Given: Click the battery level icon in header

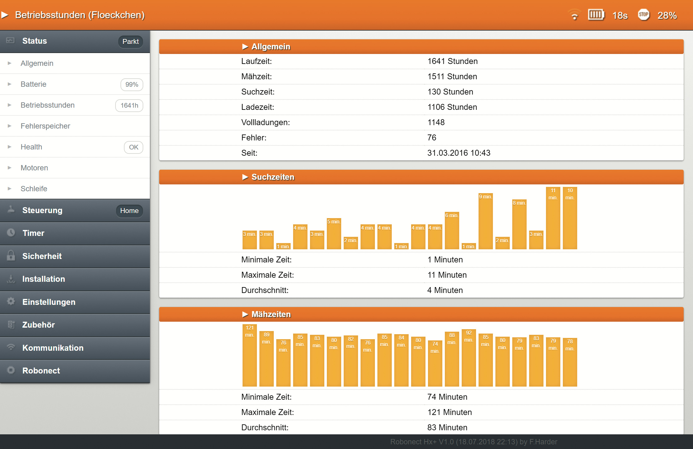Looking at the screenshot, I should tap(596, 15).
